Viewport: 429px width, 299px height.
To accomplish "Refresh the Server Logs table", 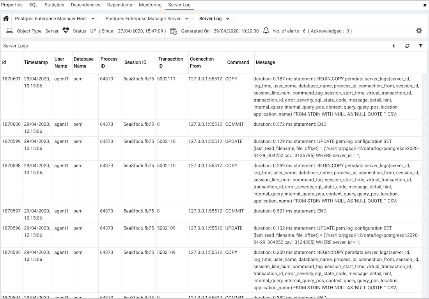I will tap(407, 46).
